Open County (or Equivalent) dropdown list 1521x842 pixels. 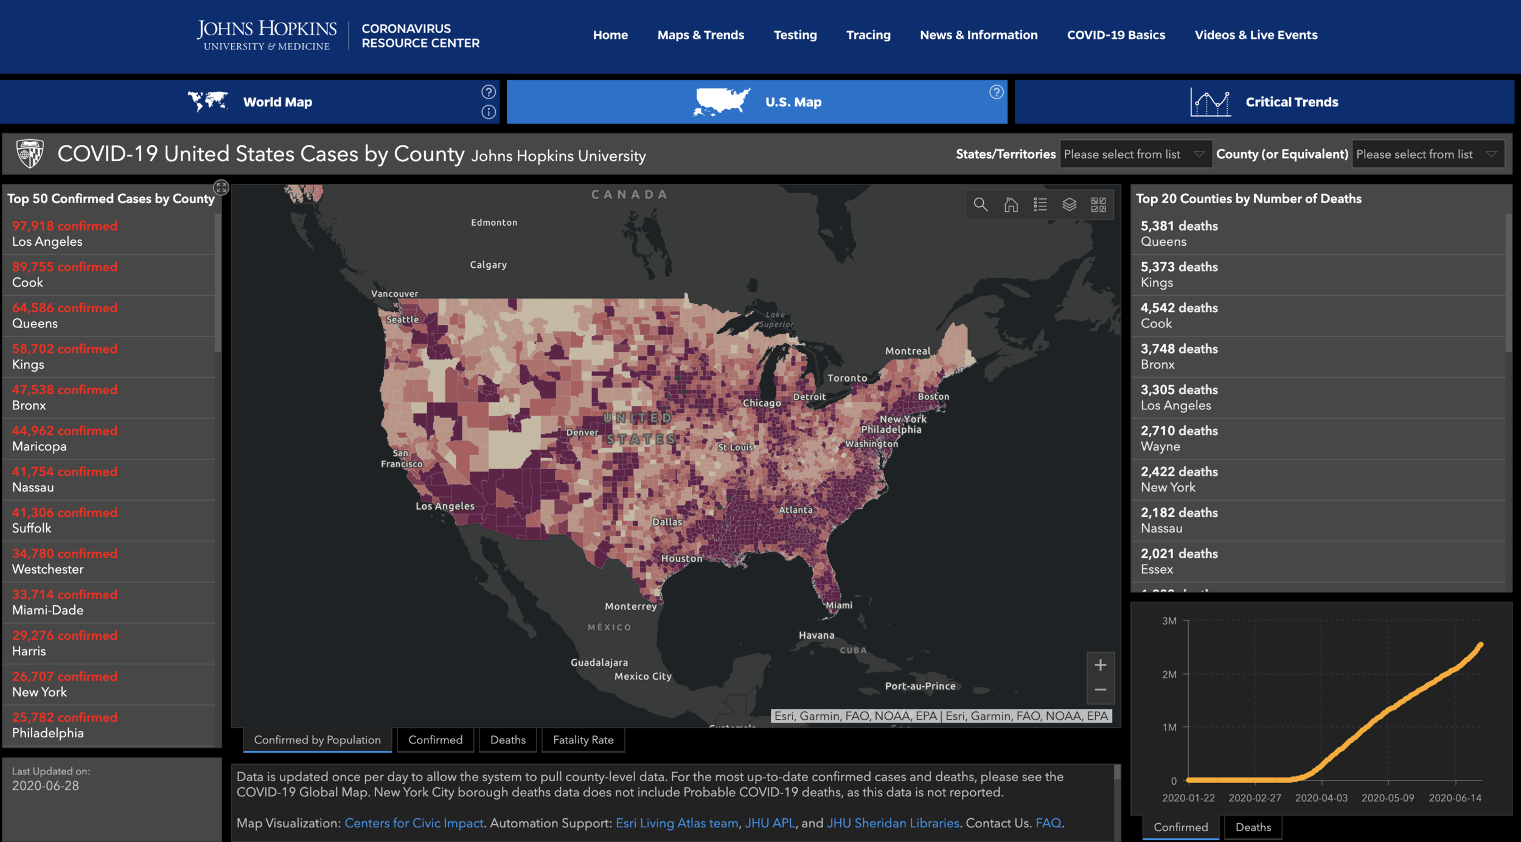[x=1428, y=155]
